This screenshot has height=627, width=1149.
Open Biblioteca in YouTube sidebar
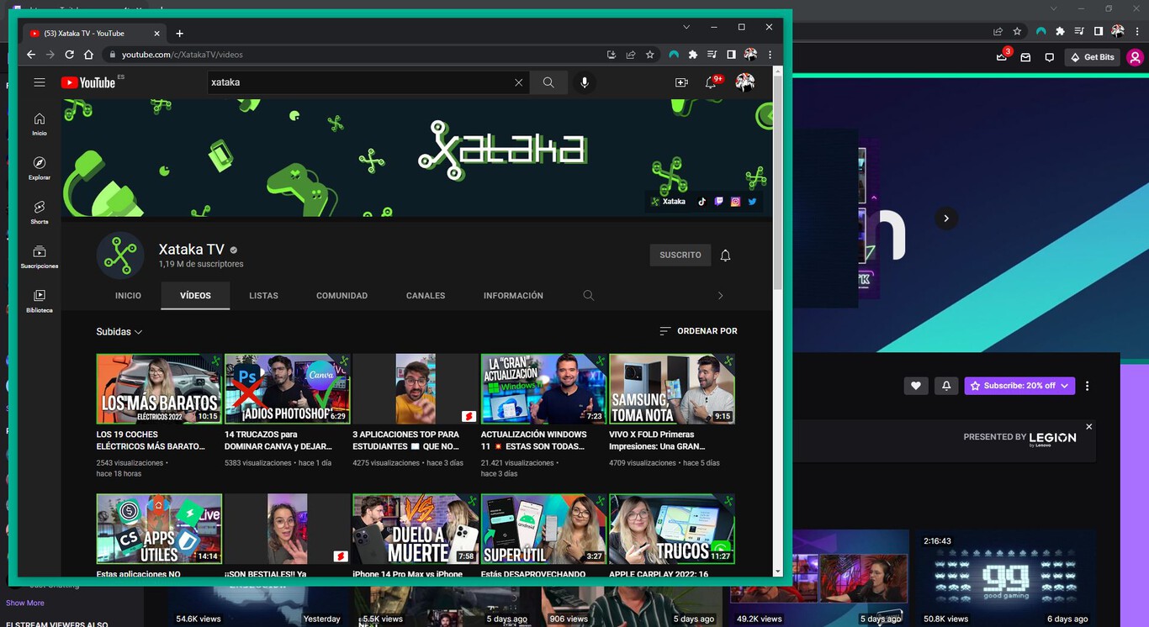tap(40, 302)
